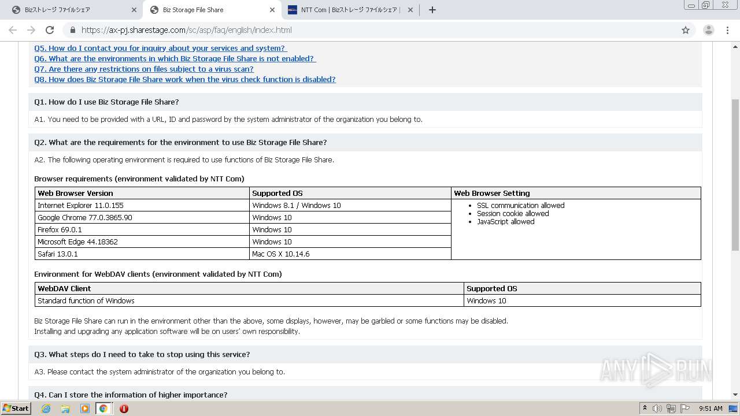Click the Mac OS X 10.14.6 cell
Screen dimensions: 740x416
[x=350, y=254]
